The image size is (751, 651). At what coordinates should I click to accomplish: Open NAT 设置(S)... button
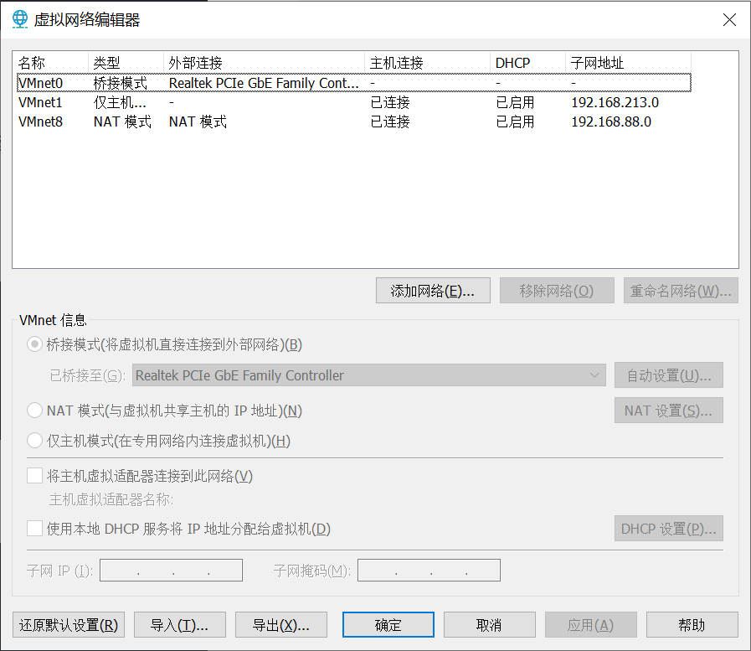tap(669, 411)
